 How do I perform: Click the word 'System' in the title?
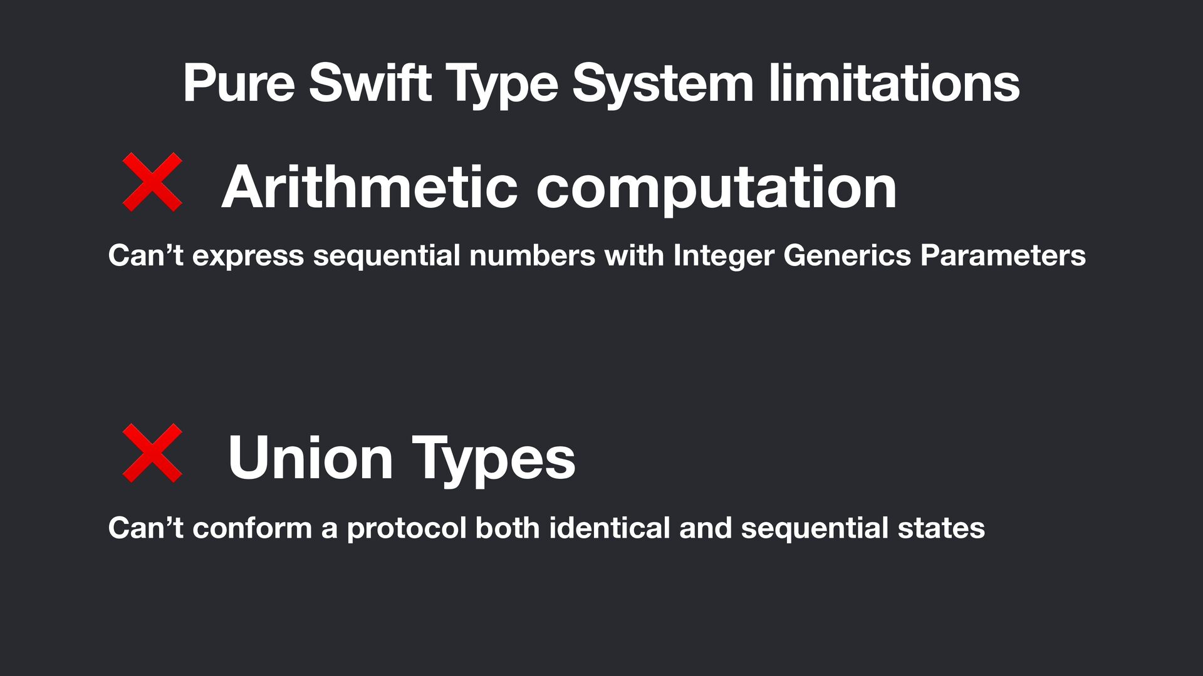coord(663,83)
